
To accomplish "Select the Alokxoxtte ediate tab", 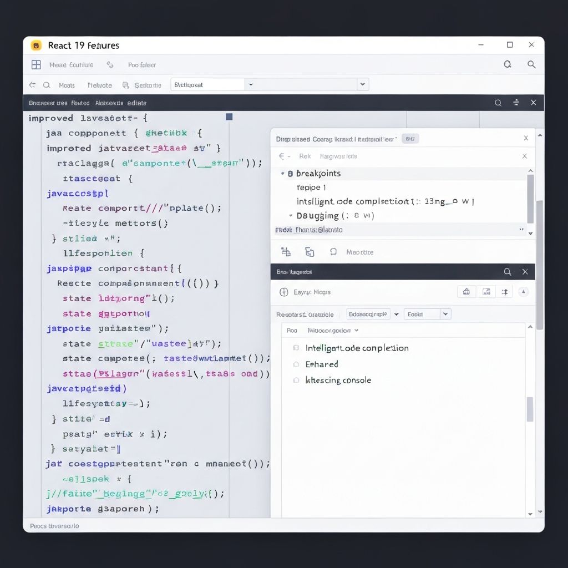I will coord(120,103).
